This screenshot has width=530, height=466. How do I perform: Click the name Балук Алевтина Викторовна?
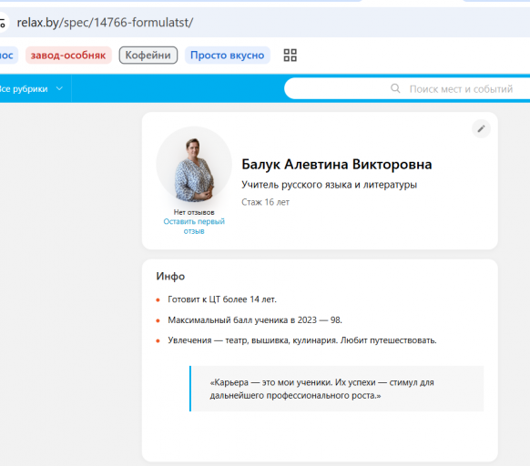(337, 164)
